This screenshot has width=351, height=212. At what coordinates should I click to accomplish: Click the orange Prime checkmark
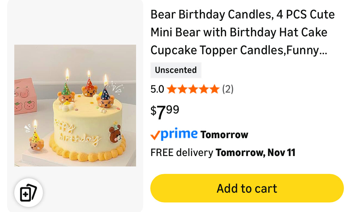(155, 135)
